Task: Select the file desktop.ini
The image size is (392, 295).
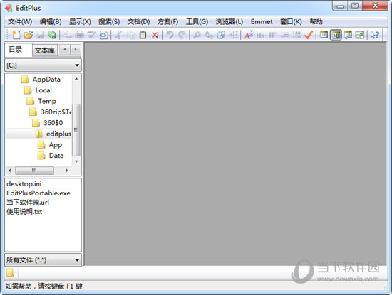Action: click(24, 184)
